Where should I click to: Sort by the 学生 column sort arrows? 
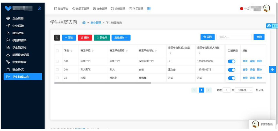click(x=71, y=51)
